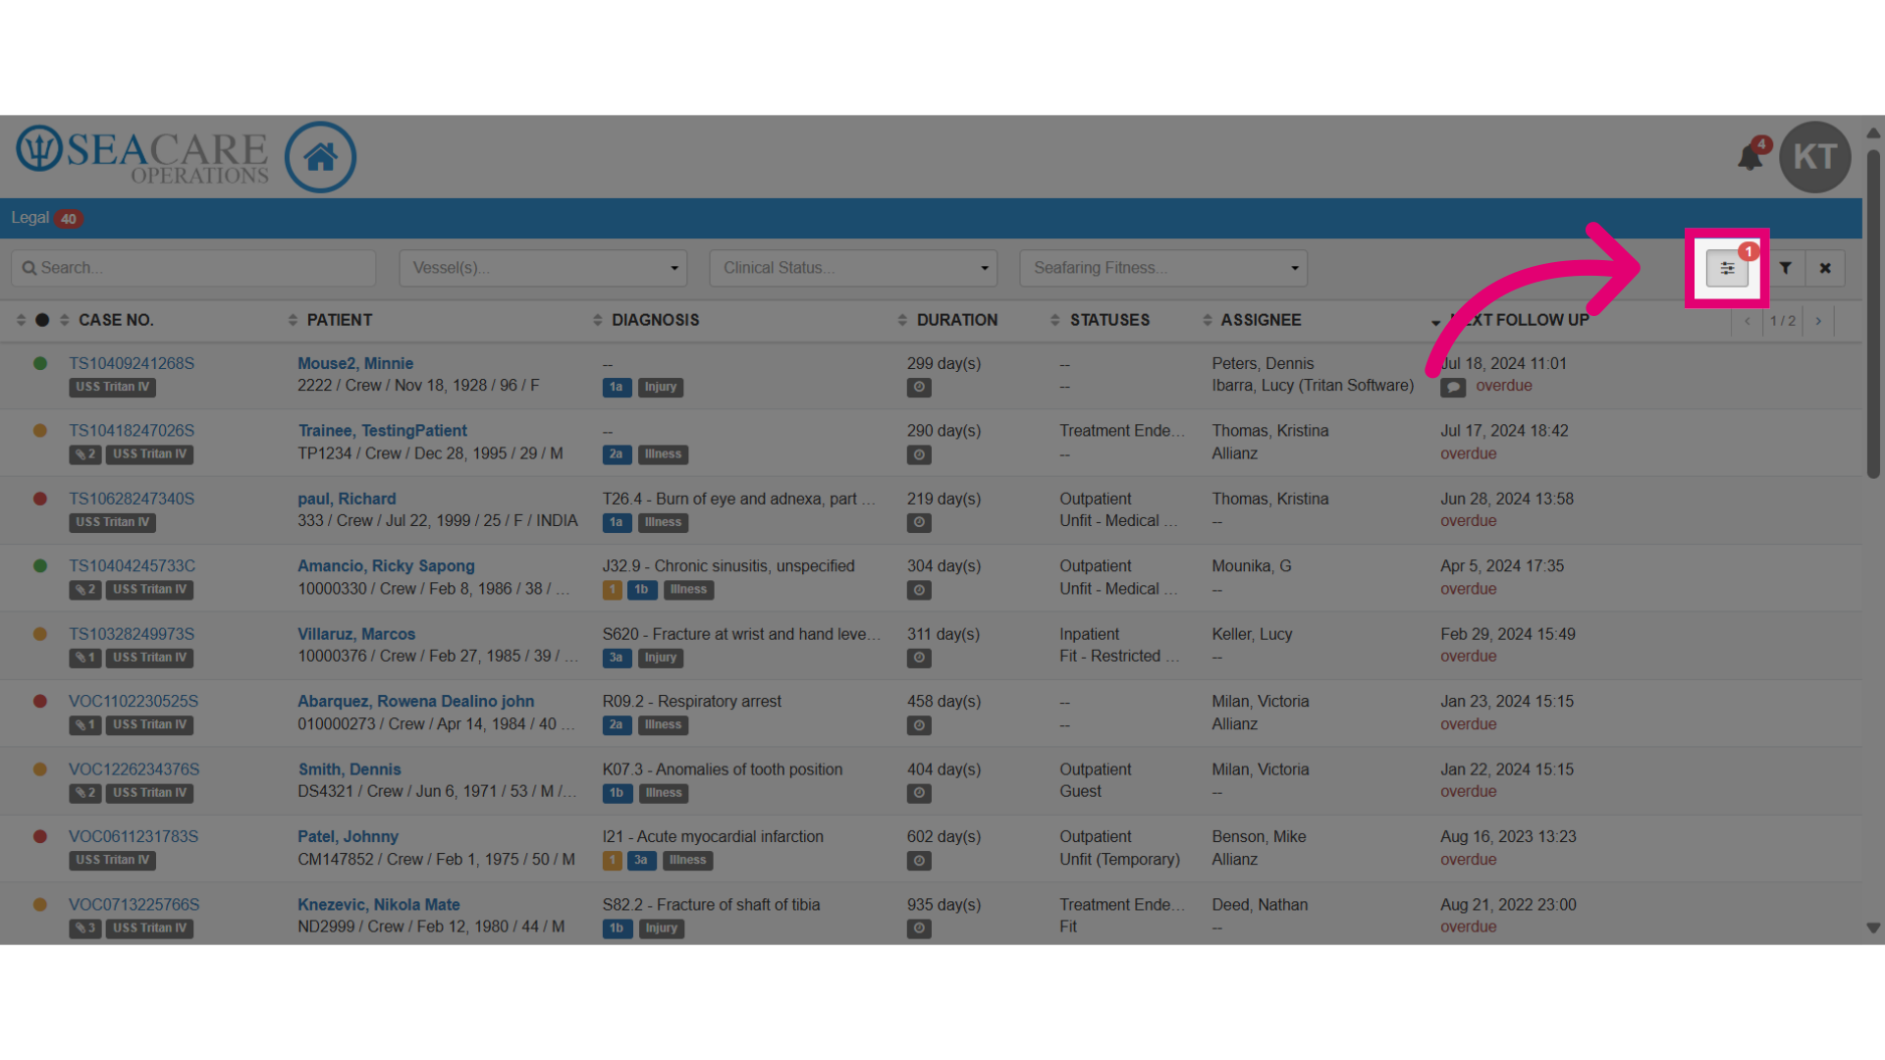Open case TS10418247026S
Viewport: 1885px width, 1060px height.
click(132, 431)
